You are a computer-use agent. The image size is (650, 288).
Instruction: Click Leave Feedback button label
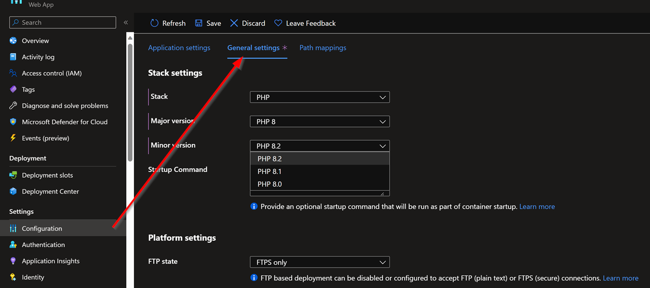[311, 23]
